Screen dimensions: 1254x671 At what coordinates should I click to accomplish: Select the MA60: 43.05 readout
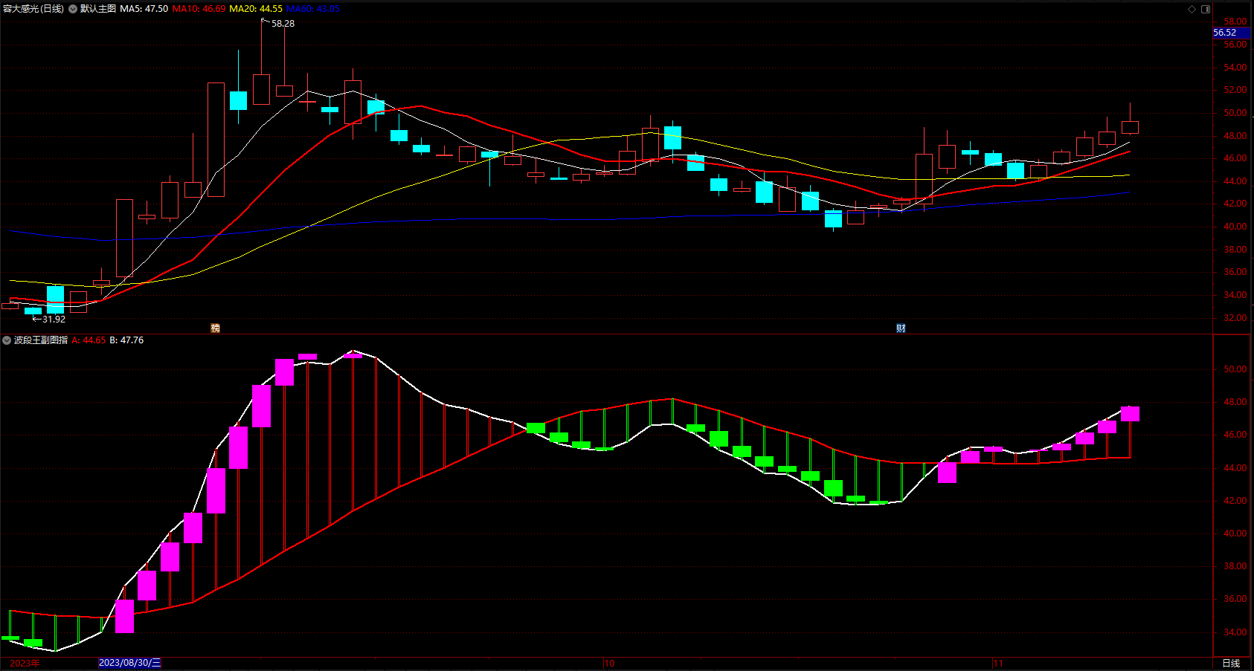coord(313,9)
